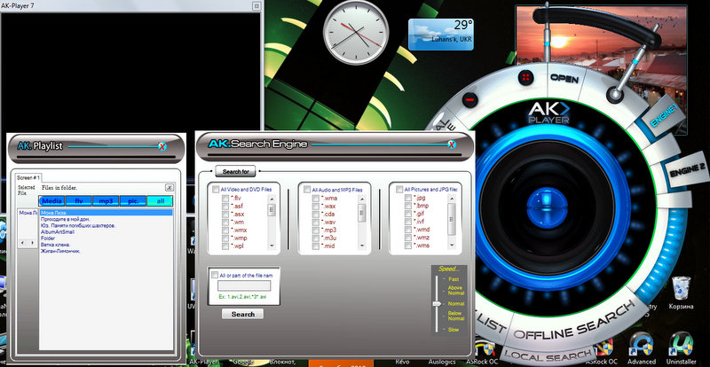The height and width of the screenshot is (367, 710).
Task: Filter playlist by mp3
Action: coord(106,201)
